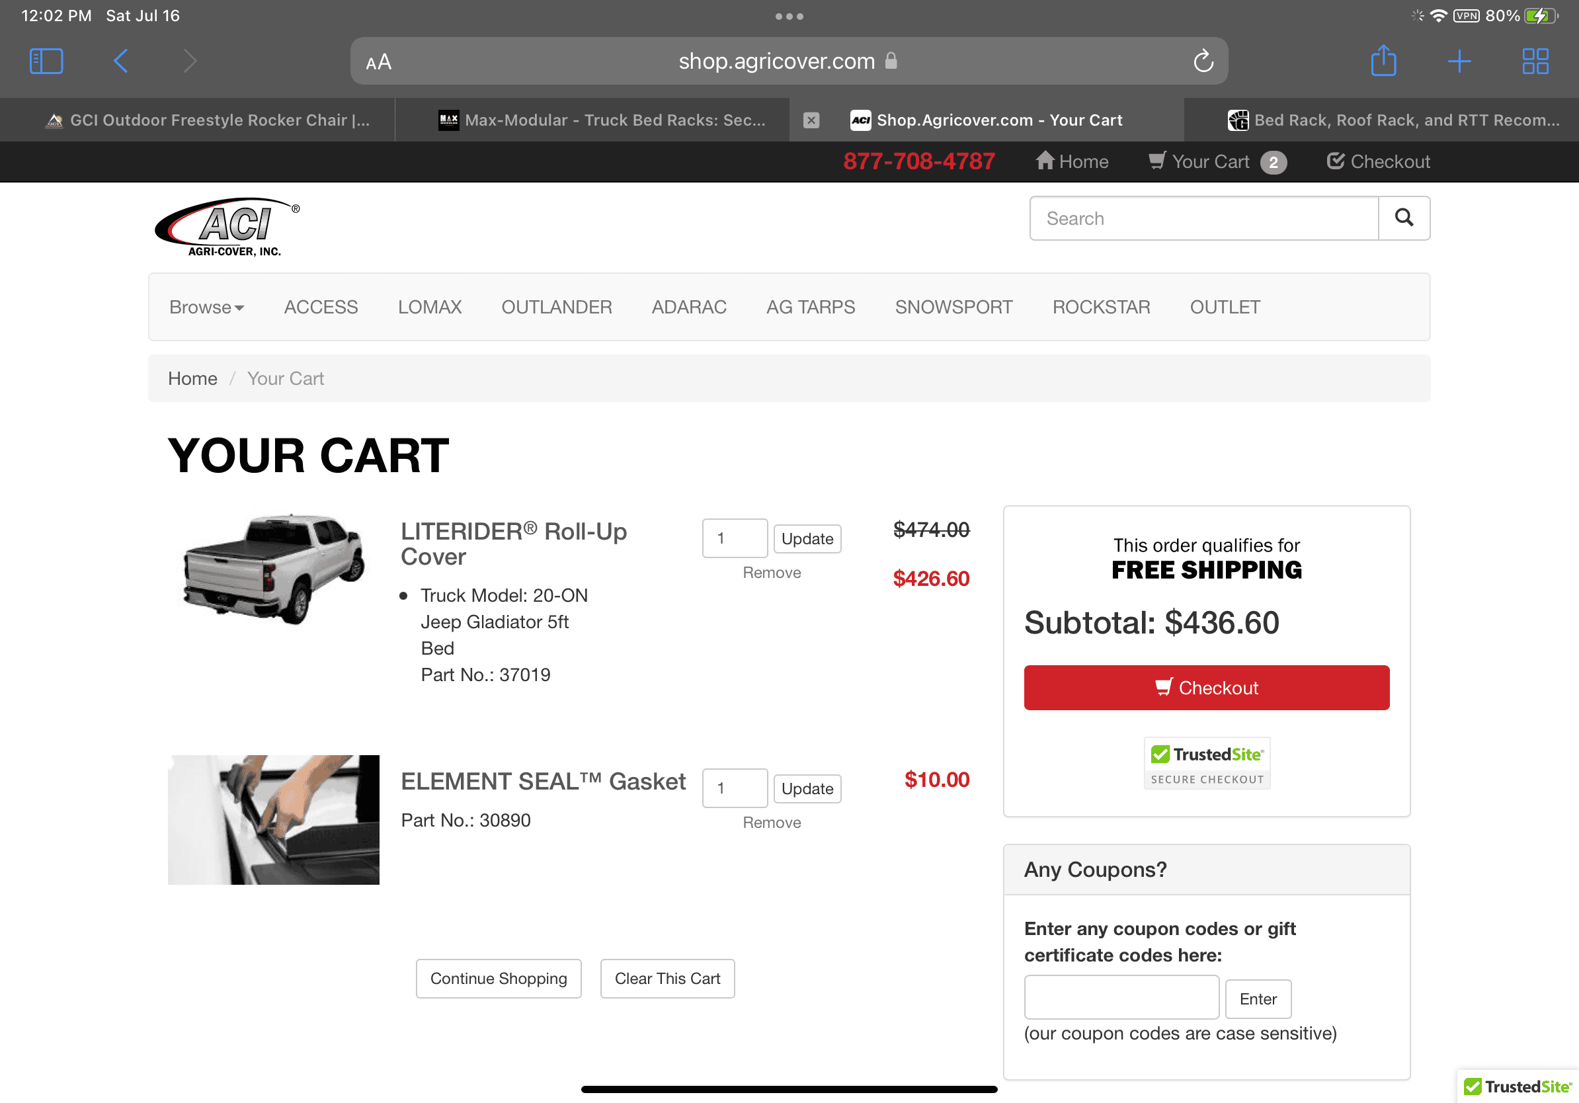Open the LITERIDER Roll-Up Cover title
The width and height of the screenshot is (1579, 1103).
point(514,544)
